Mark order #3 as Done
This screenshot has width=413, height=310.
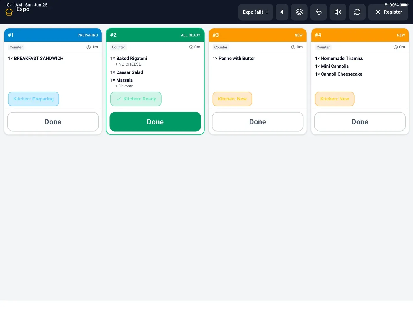tap(258, 122)
